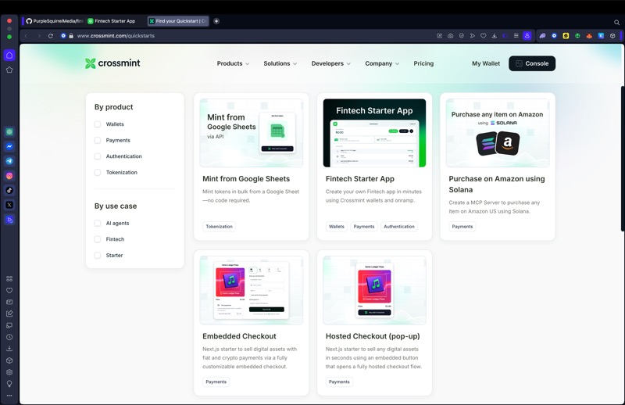
Task: Open Telegram from the sidebar
Action: 9,161
